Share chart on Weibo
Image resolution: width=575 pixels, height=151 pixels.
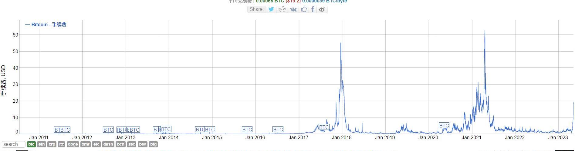[322, 9]
